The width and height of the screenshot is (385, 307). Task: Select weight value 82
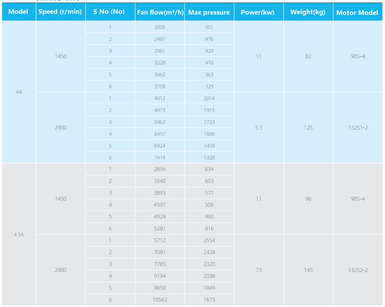tap(308, 56)
